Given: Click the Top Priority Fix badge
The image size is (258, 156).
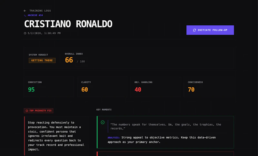Looking at the screenshot, I should pos(39,111).
